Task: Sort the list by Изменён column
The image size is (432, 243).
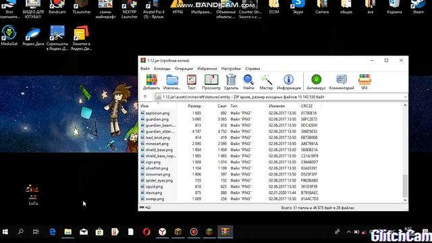Action: (x=283, y=106)
